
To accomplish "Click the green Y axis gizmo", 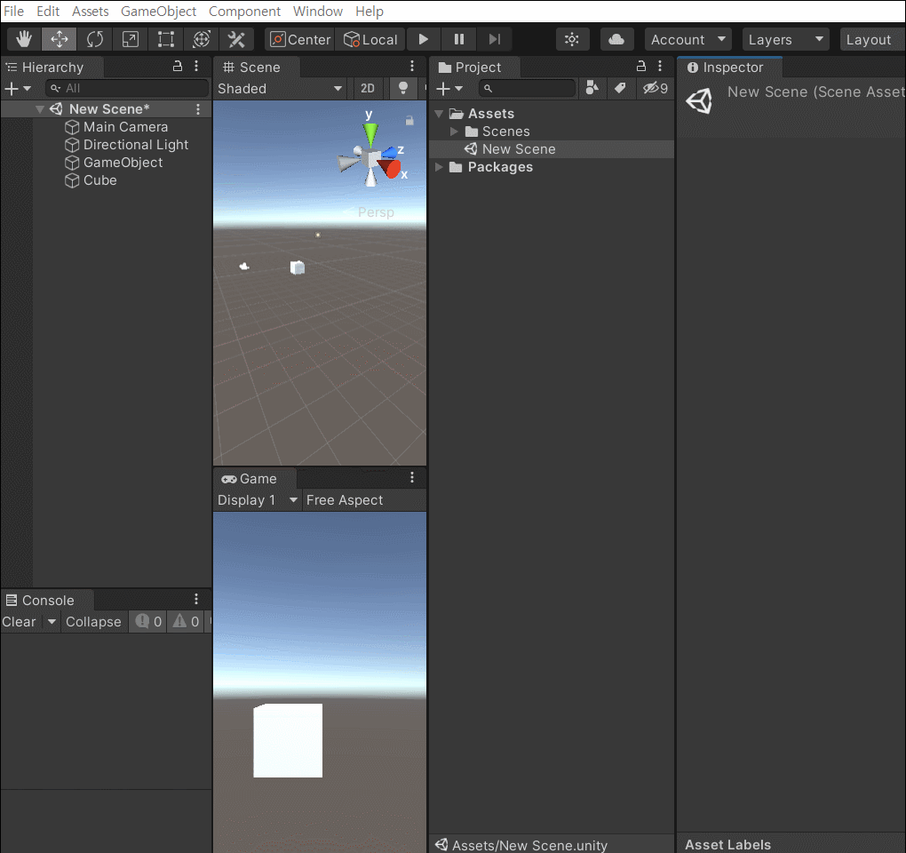I will (x=370, y=133).
